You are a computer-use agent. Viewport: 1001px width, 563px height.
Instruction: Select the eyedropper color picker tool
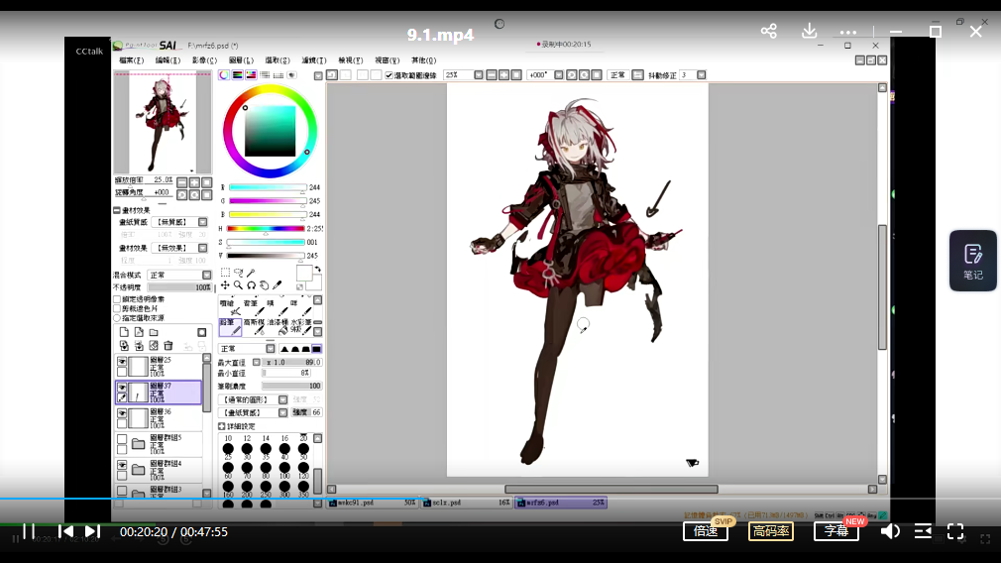click(x=278, y=285)
